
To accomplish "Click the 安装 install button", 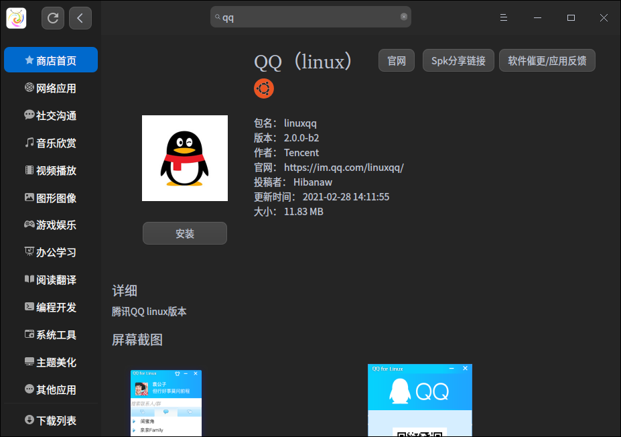I will click(x=184, y=233).
